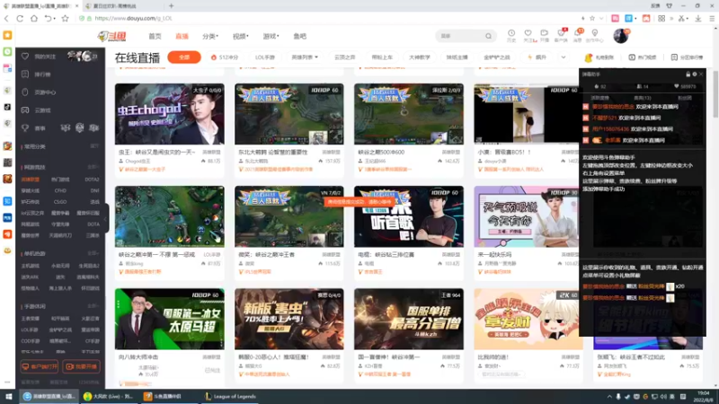Expand more category filters chevron
Screen dimensions: 719x404
click(564, 57)
